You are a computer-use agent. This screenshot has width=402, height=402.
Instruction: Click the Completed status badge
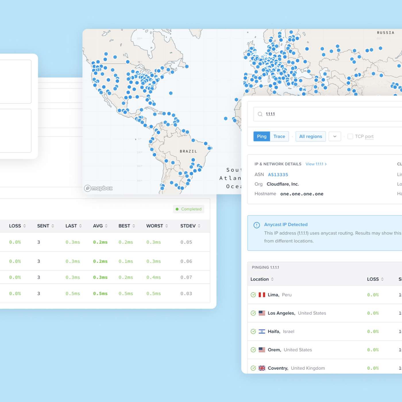coord(189,209)
